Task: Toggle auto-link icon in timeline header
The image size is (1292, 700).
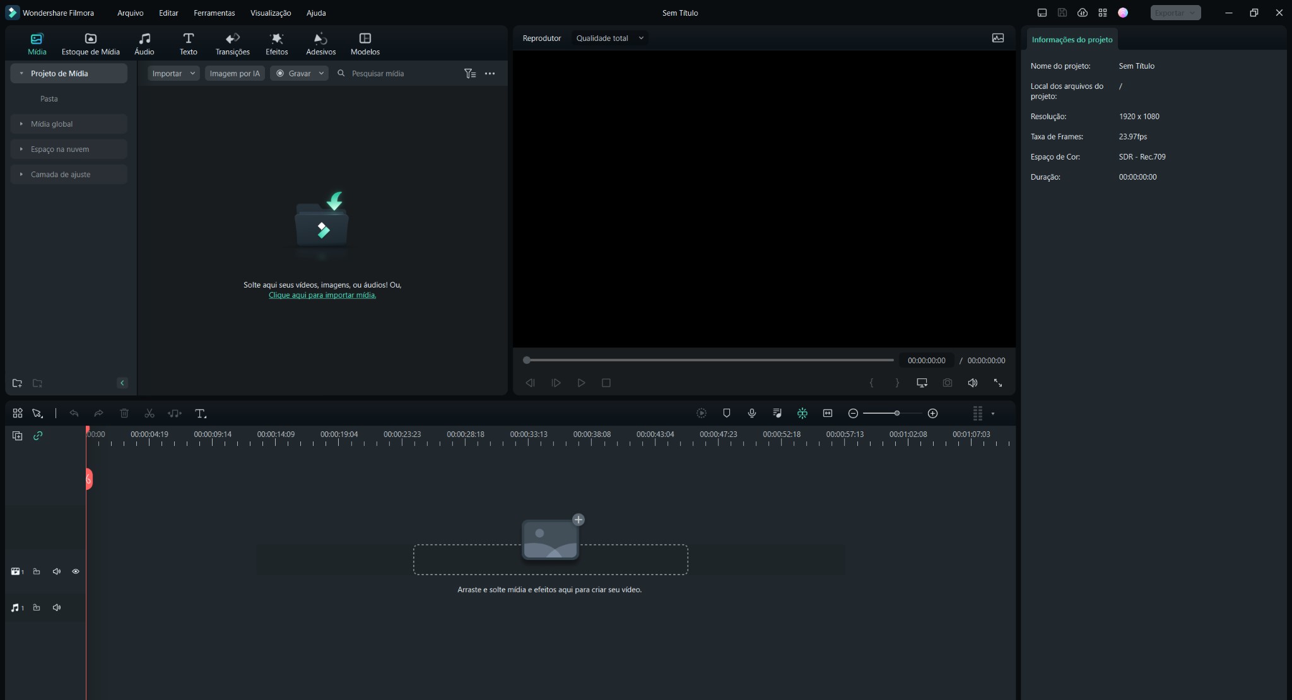Action: tap(38, 436)
